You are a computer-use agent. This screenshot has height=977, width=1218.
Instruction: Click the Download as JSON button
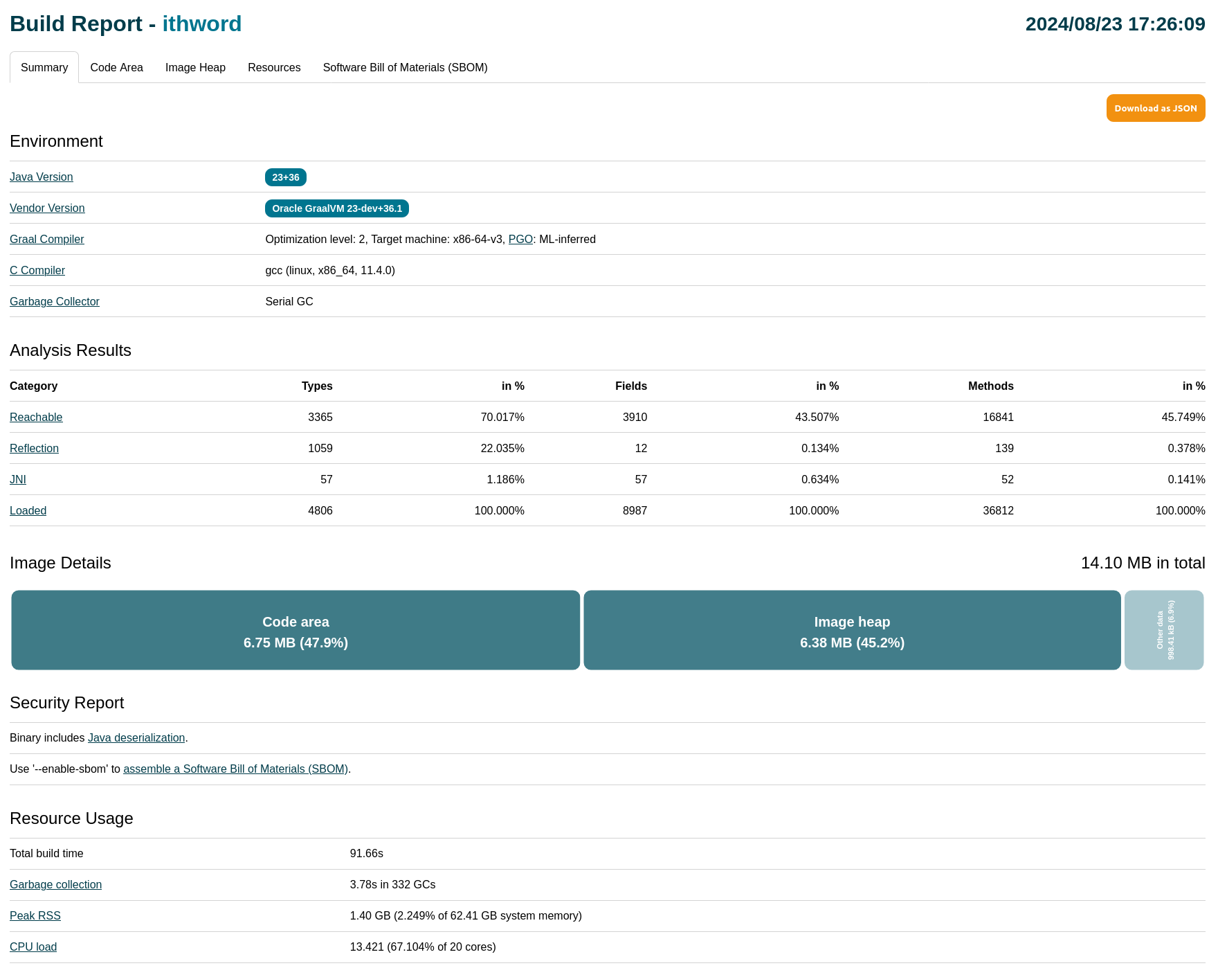[x=1155, y=108]
